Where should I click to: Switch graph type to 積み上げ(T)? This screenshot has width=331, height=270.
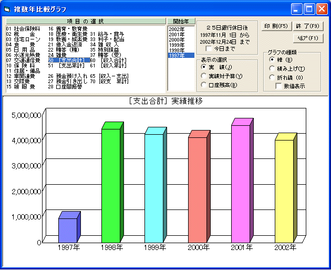[x=271, y=69]
